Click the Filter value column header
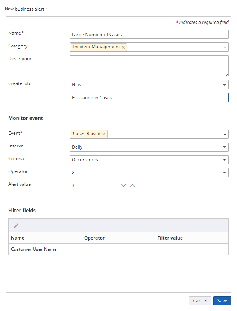This screenshot has width=237, height=311. (x=170, y=238)
